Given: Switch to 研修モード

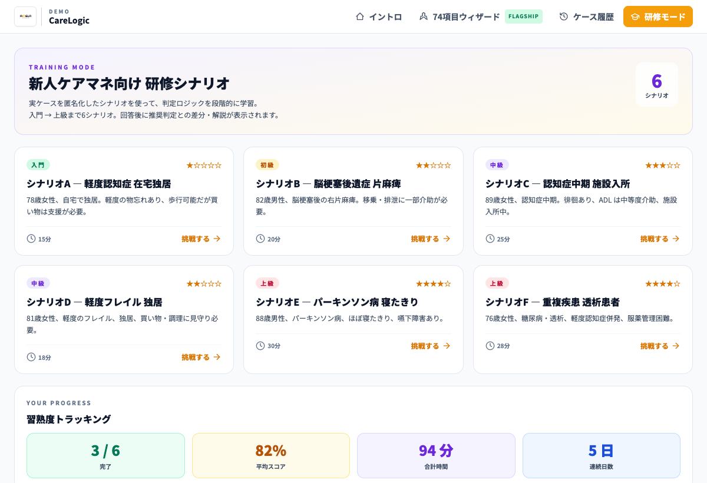Looking at the screenshot, I should click(x=658, y=16).
